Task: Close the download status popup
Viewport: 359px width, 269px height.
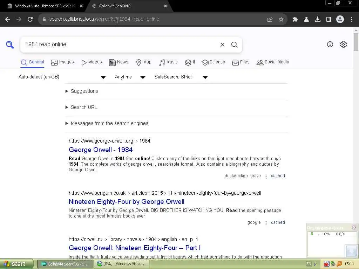Action: pyautogui.click(x=354, y=227)
